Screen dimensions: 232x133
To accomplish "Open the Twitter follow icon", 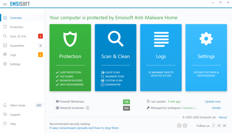I will pyautogui.click(x=219, y=126).
